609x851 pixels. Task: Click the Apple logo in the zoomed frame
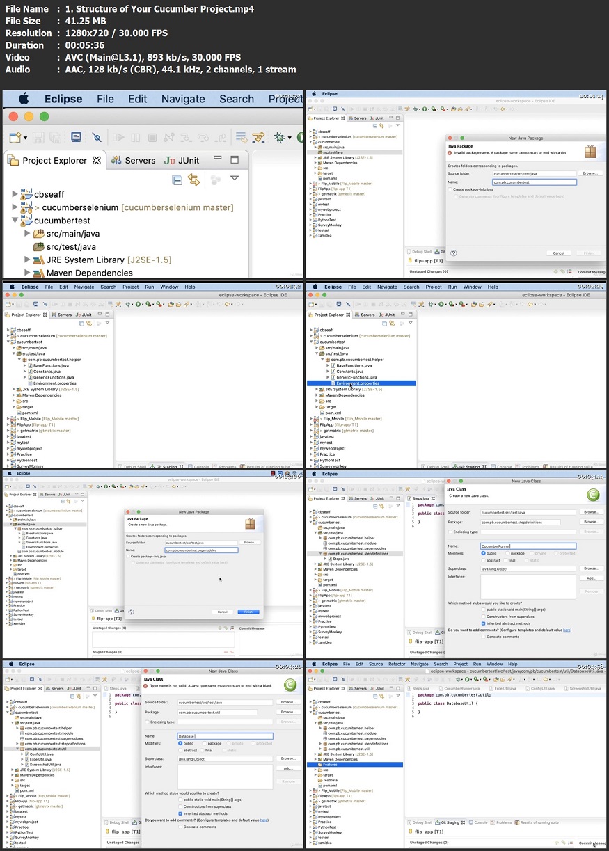(x=24, y=98)
